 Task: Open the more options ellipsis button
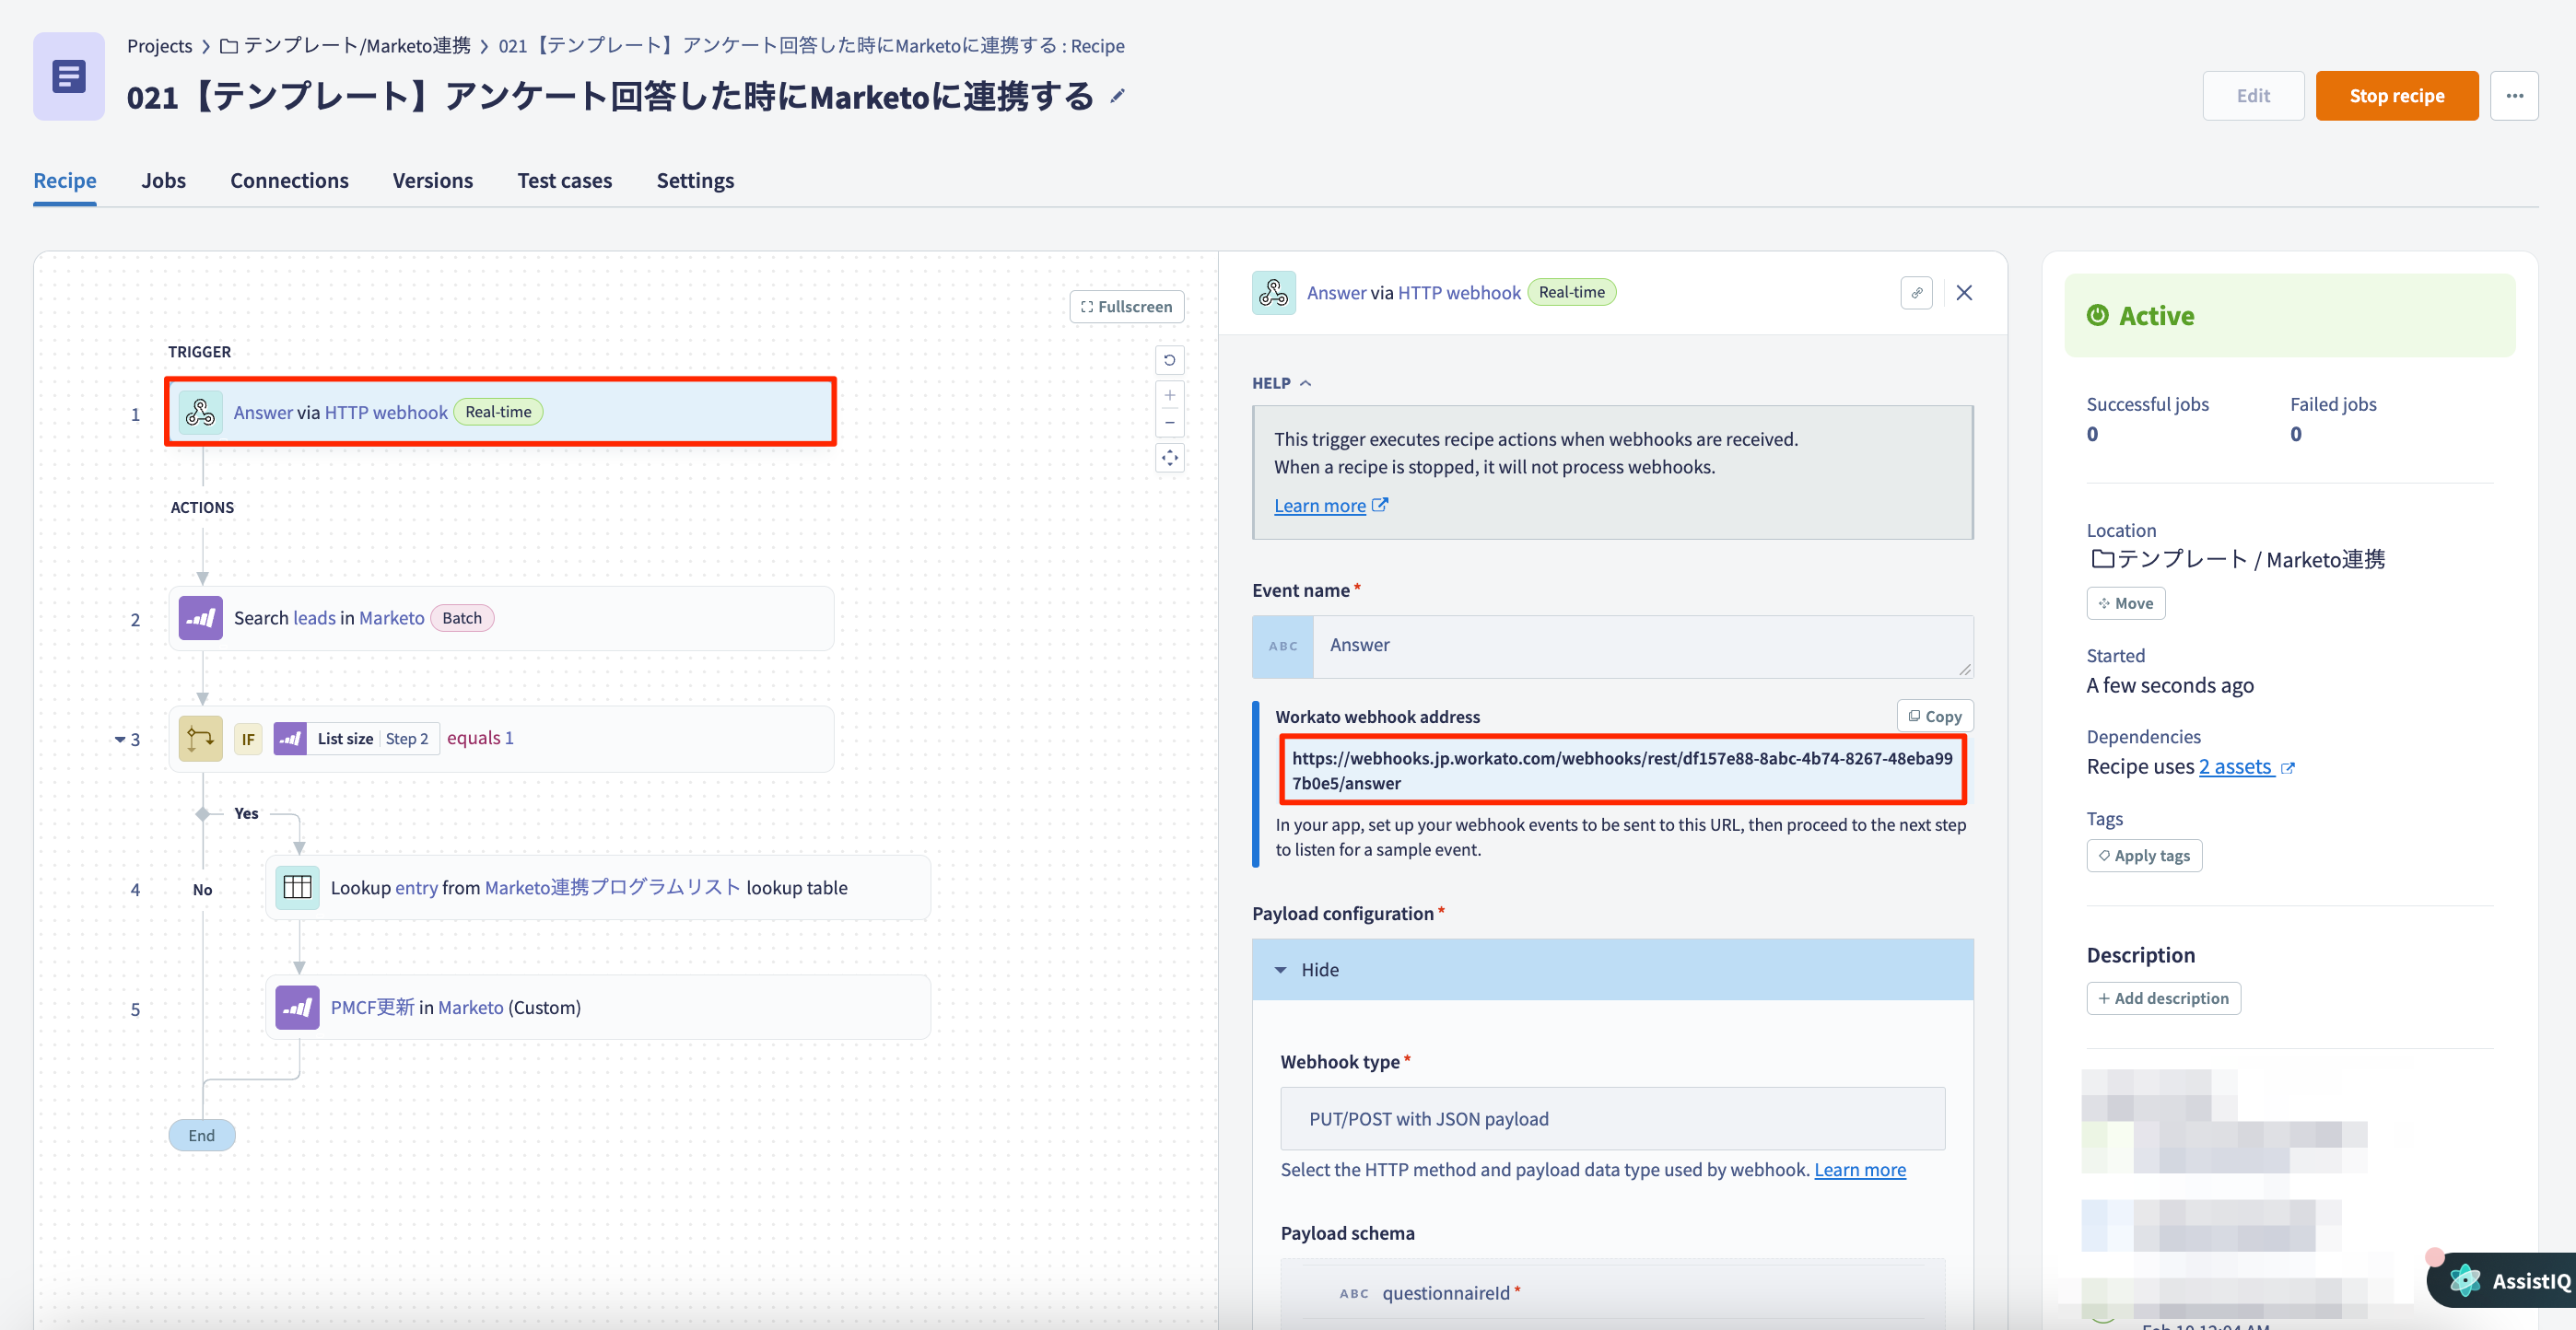click(2514, 96)
